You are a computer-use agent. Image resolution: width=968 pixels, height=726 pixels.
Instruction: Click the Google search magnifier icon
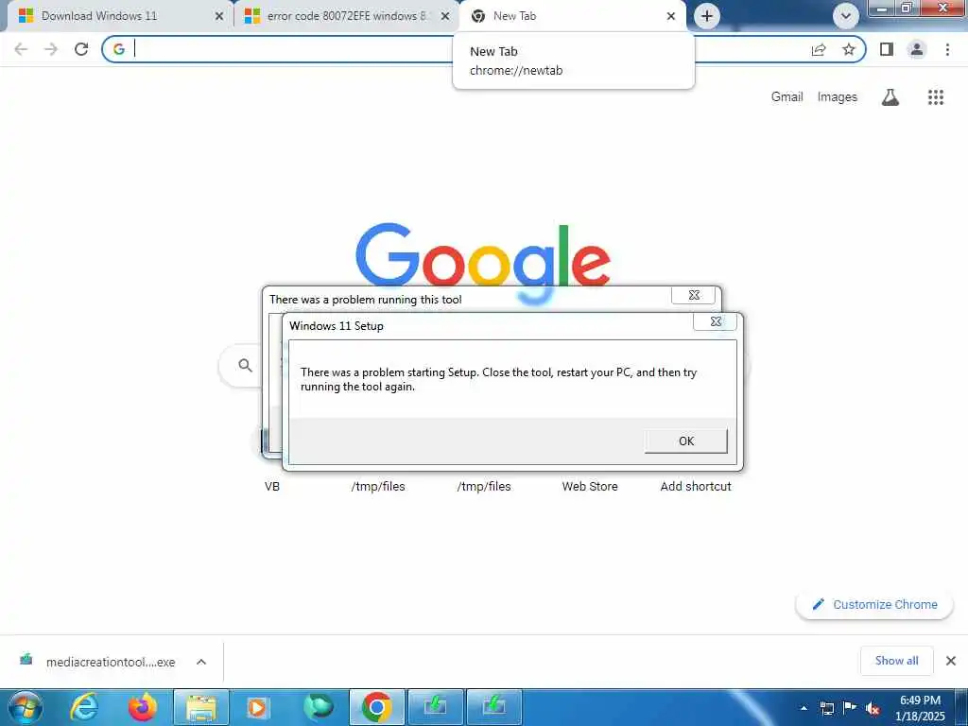pyautogui.click(x=245, y=366)
